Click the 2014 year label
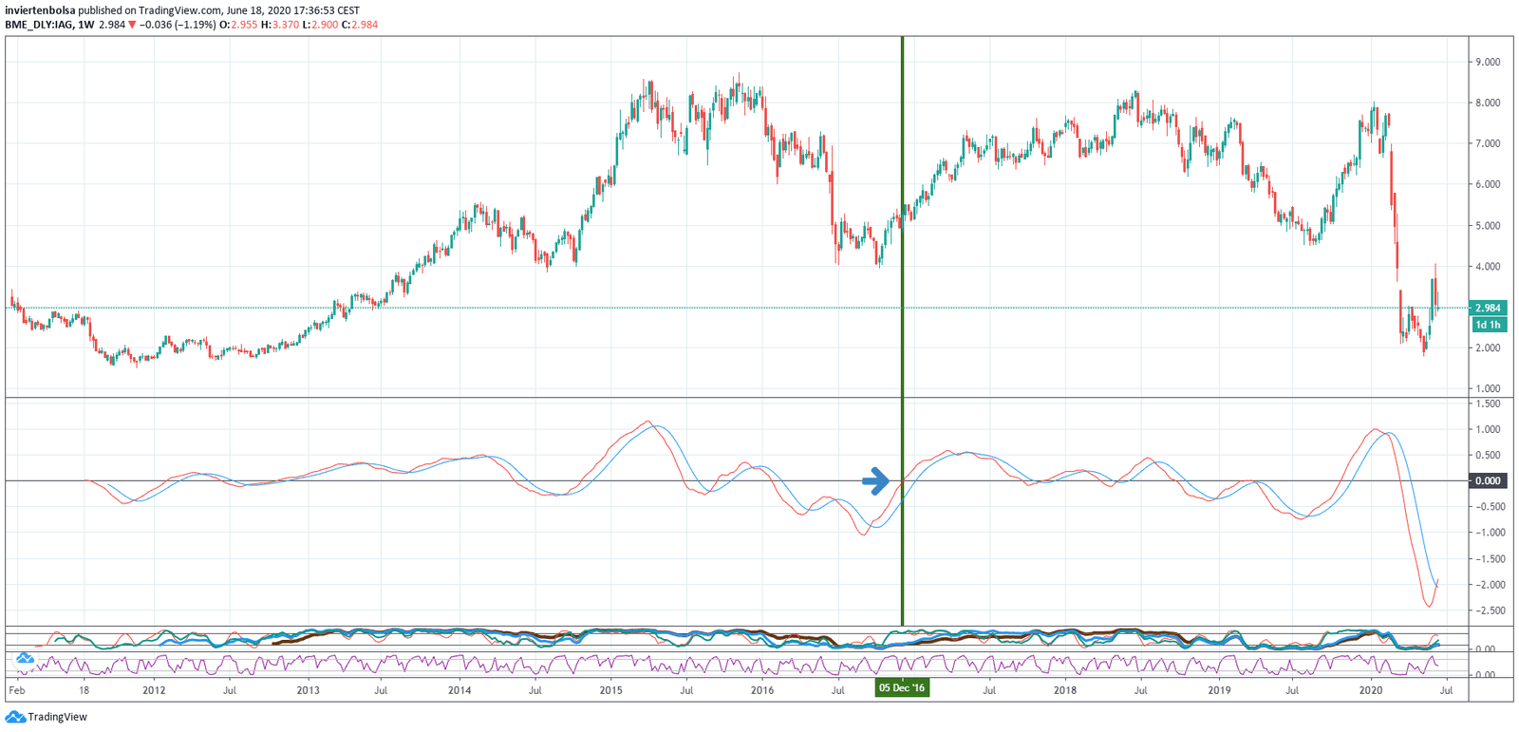The height and width of the screenshot is (732, 1519). 459,690
